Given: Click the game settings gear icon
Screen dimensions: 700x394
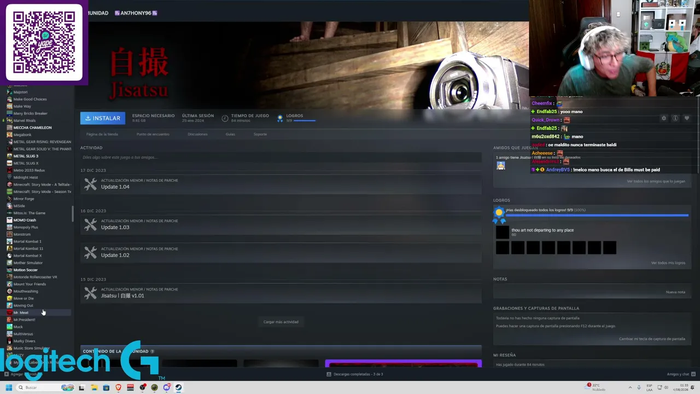Looking at the screenshot, I should pos(664,118).
